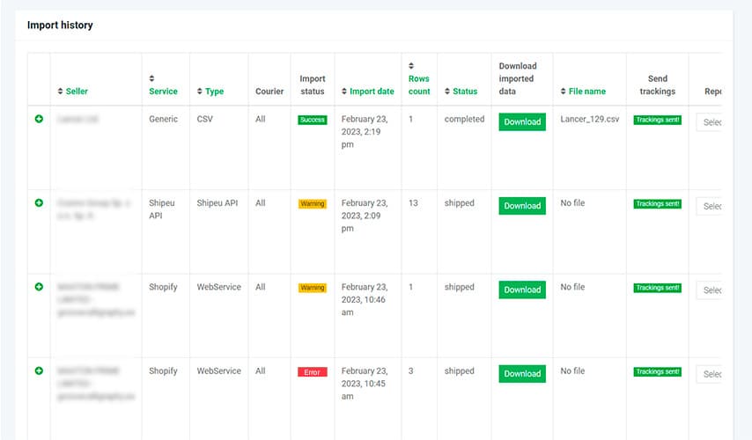The width and height of the screenshot is (752, 440).
Task: Click the Send trackings column header
Action: click(658, 84)
